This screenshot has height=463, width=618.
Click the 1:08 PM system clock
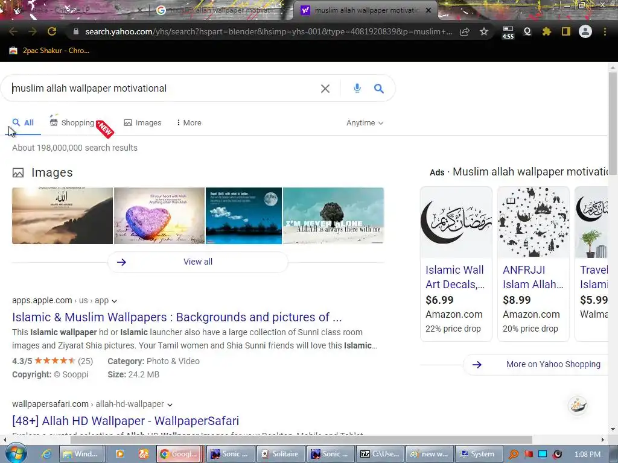coord(587,455)
